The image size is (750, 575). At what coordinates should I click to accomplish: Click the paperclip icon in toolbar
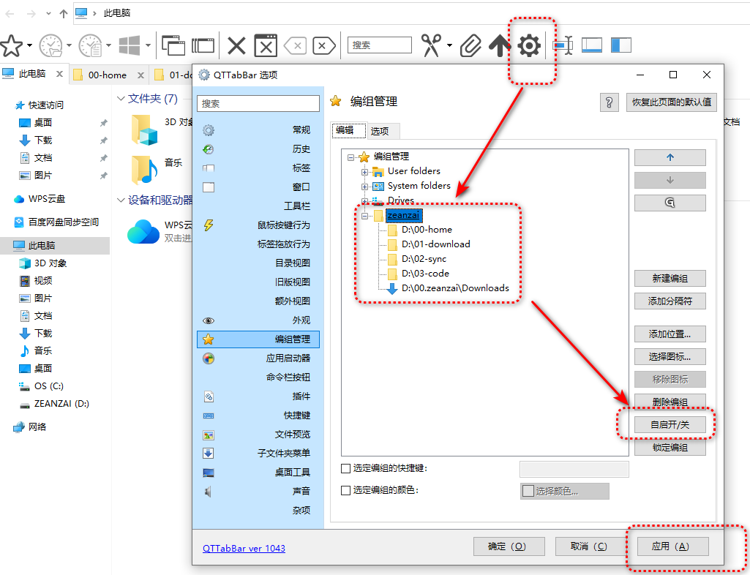tap(470, 46)
